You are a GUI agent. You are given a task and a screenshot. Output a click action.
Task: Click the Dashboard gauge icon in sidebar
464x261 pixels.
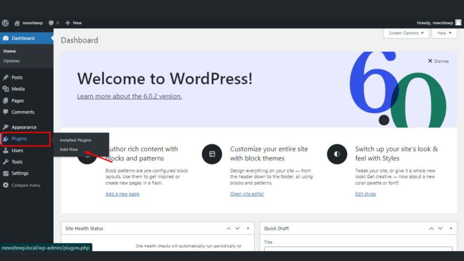pos(5,38)
